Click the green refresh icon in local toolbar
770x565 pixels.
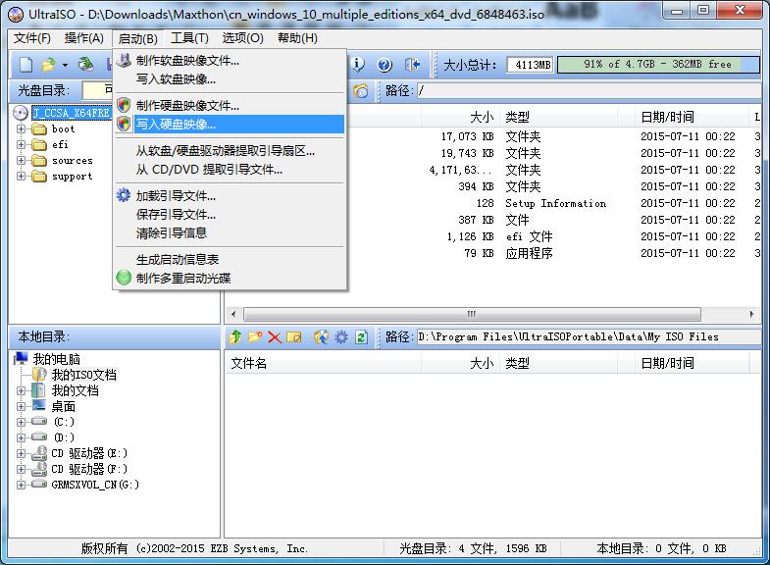tap(361, 337)
